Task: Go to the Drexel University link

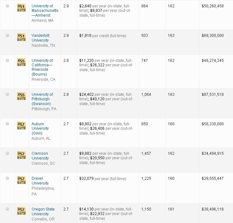Action: [40, 181]
